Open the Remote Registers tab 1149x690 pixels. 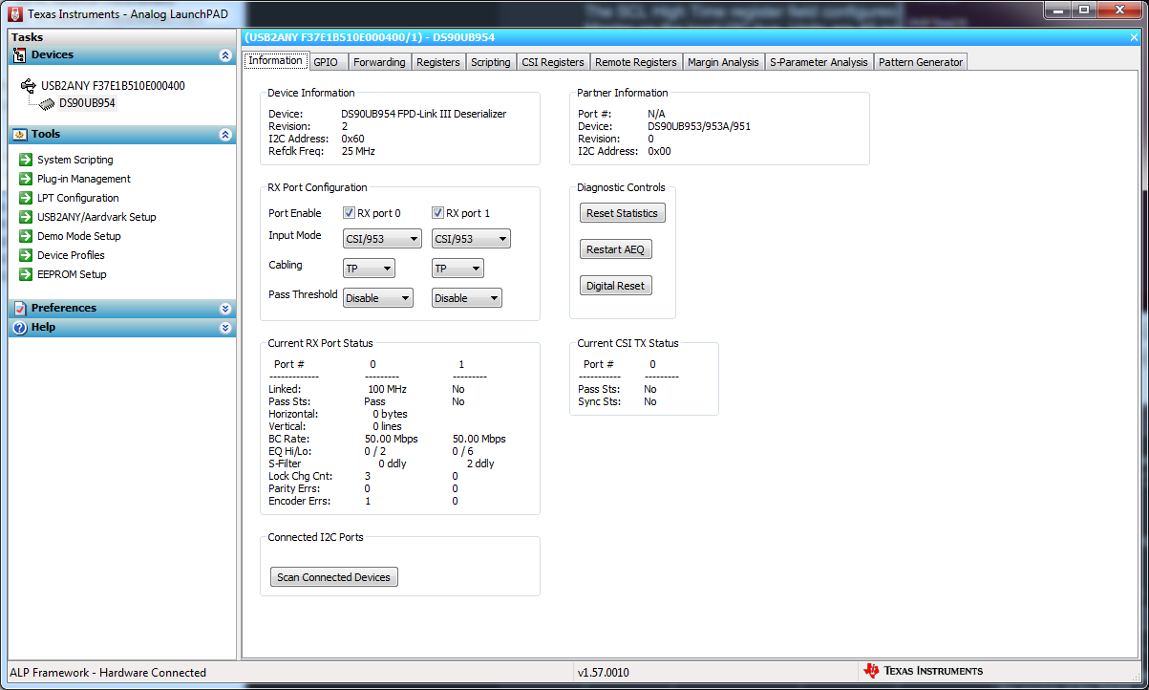(636, 62)
